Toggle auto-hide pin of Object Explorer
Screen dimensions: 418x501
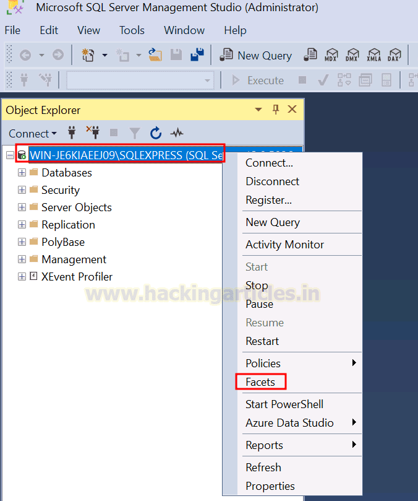tap(276, 110)
